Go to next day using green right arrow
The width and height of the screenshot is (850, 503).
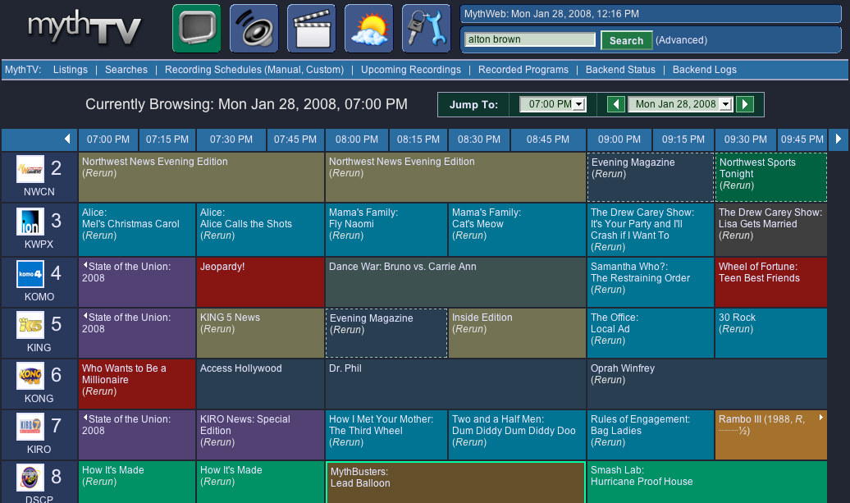[x=744, y=104]
